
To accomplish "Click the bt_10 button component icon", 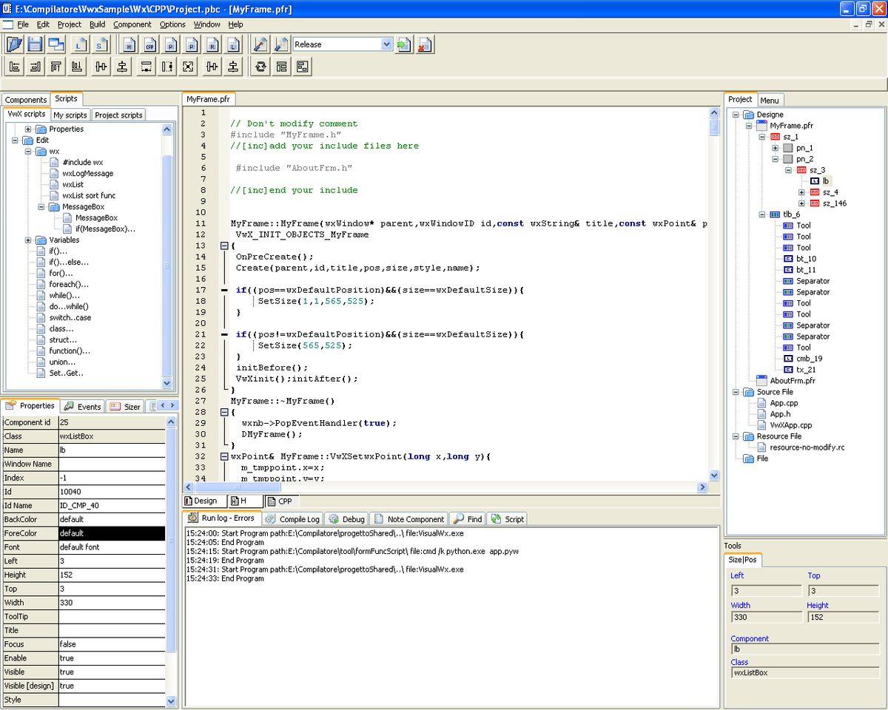I will [x=788, y=259].
